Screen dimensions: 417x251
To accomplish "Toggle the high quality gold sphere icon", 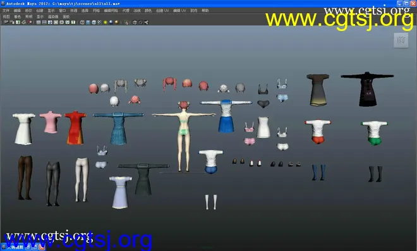I will click(117, 22).
